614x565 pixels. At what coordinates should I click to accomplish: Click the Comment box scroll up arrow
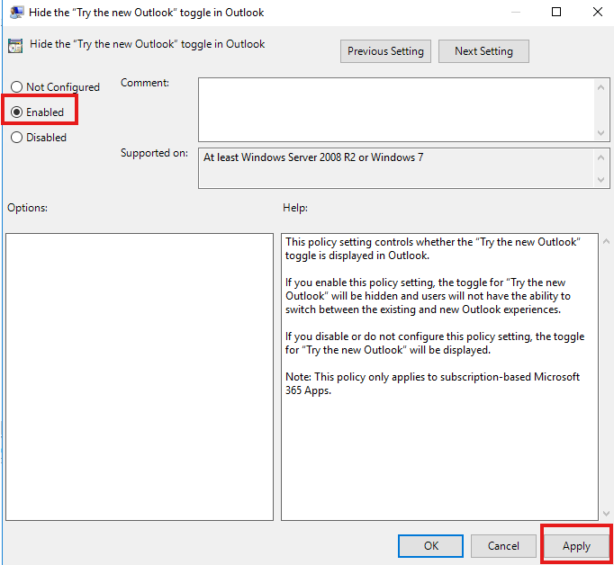pyautogui.click(x=600, y=87)
